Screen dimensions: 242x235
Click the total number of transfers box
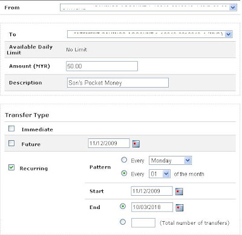143,223
